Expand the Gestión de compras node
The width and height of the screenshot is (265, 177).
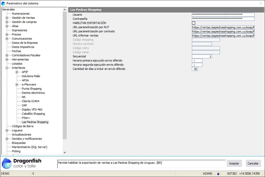7,22
